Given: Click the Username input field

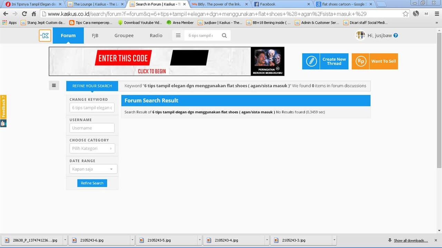Looking at the screenshot, I should (92, 128).
